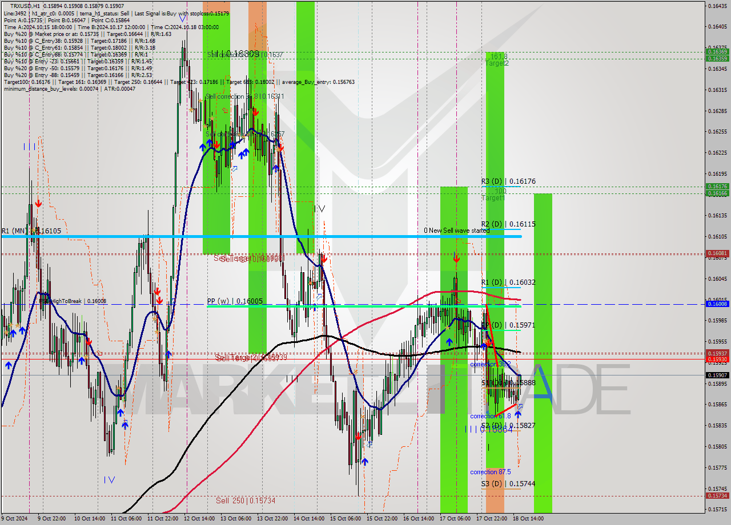This screenshot has width=731, height=525.
Task: Click the green 0.16166 price tag
Action: pyautogui.click(x=717, y=193)
